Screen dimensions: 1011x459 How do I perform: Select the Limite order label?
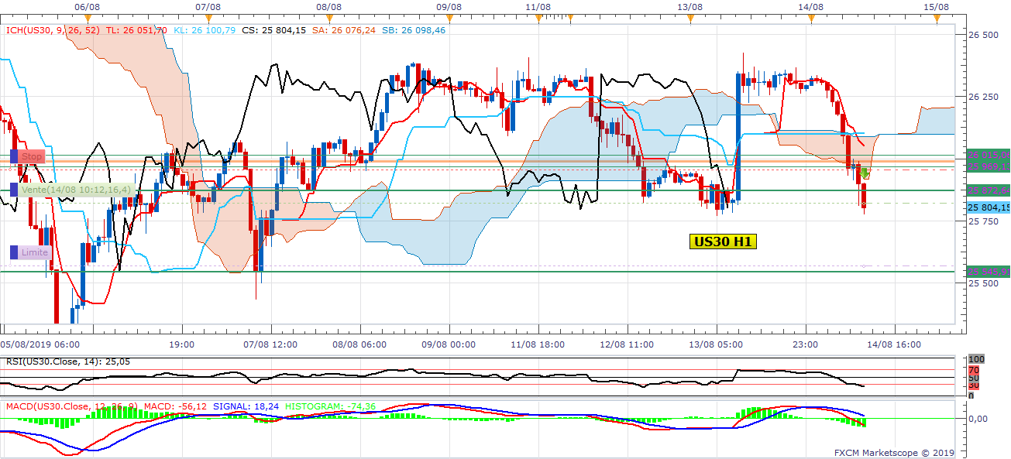click(35, 252)
